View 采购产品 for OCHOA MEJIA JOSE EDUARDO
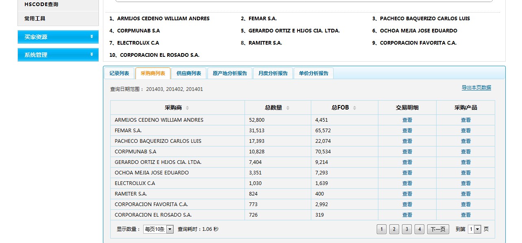This screenshot has height=243, width=522. tap(466, 173)
